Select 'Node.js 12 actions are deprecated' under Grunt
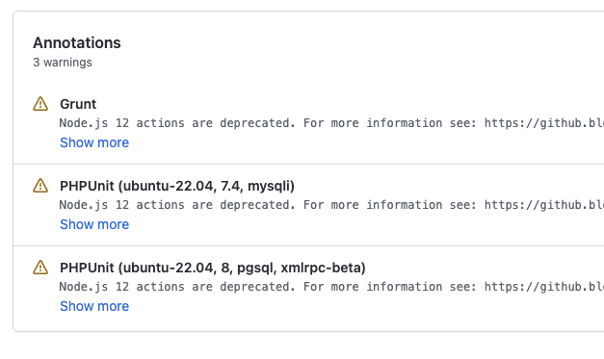 pyautogui.click(x=177, y=123)
